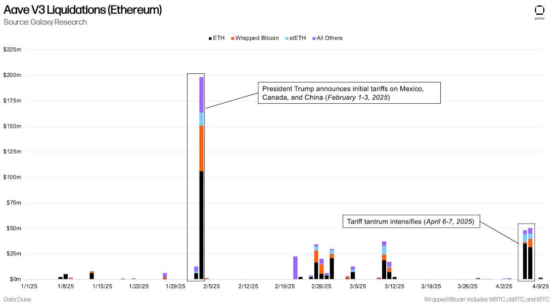556x307 pixels.
Task: Click the black ETH legend square
Action: tap(210, 38)
